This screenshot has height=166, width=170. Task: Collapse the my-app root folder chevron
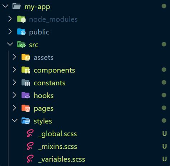(x=5, y=6)
